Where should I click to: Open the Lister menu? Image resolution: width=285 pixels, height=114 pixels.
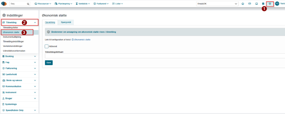coord(117,4)
